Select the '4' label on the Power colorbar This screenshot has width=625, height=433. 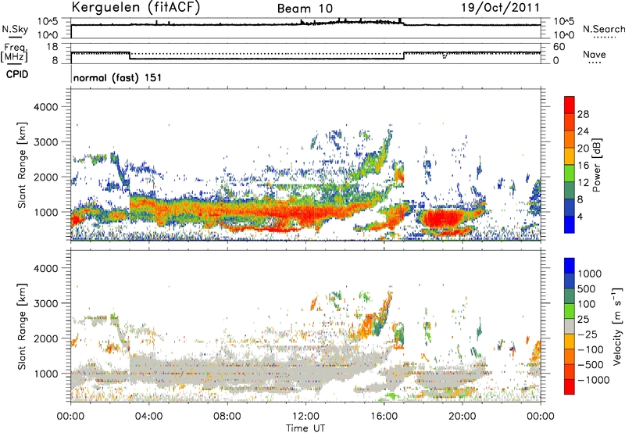point(580,216)
